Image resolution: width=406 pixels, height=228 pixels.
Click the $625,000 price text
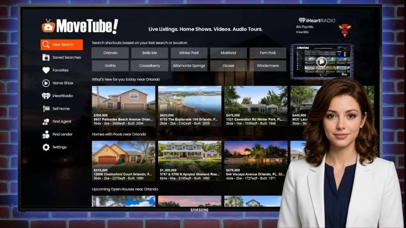167,115
